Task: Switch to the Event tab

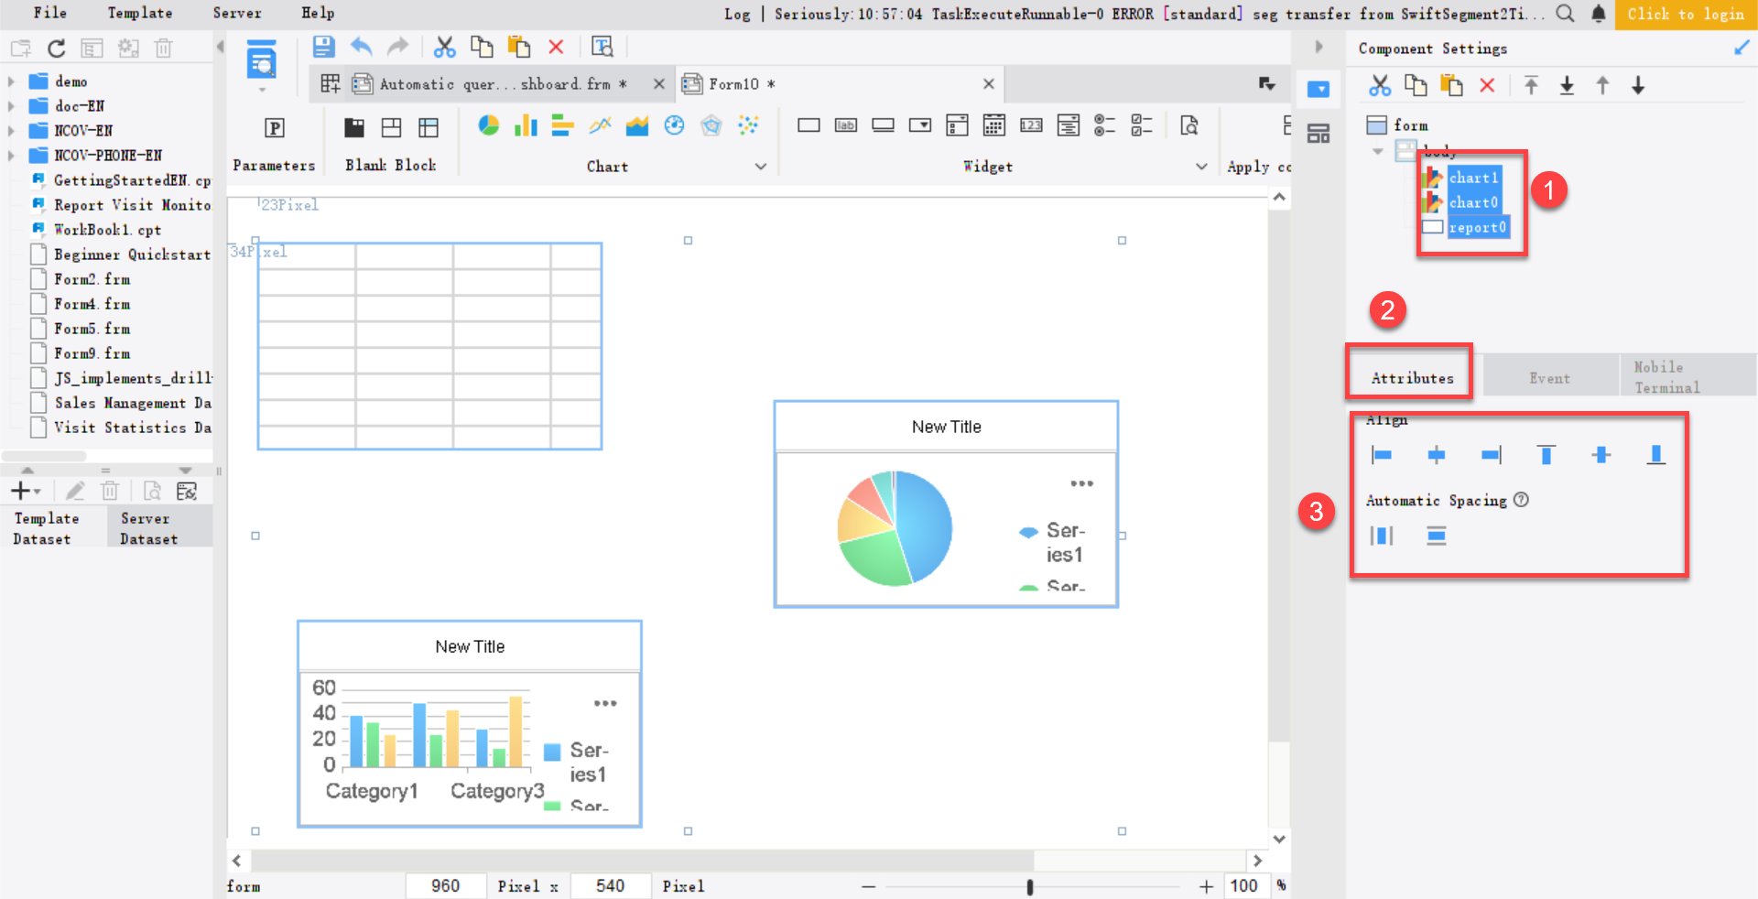Action: [x=1548, y=376]
